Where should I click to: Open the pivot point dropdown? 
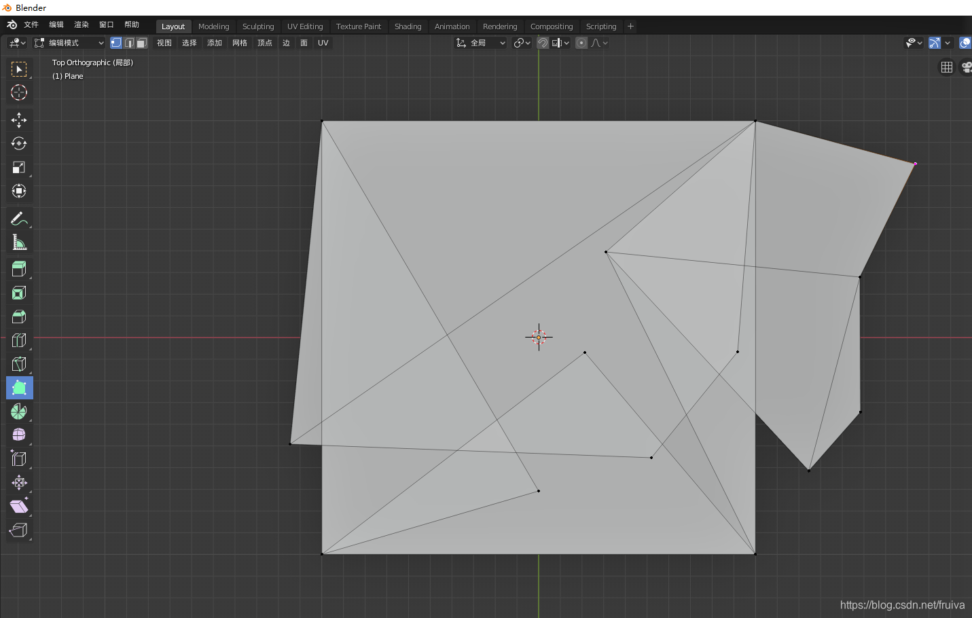[522, 43]
